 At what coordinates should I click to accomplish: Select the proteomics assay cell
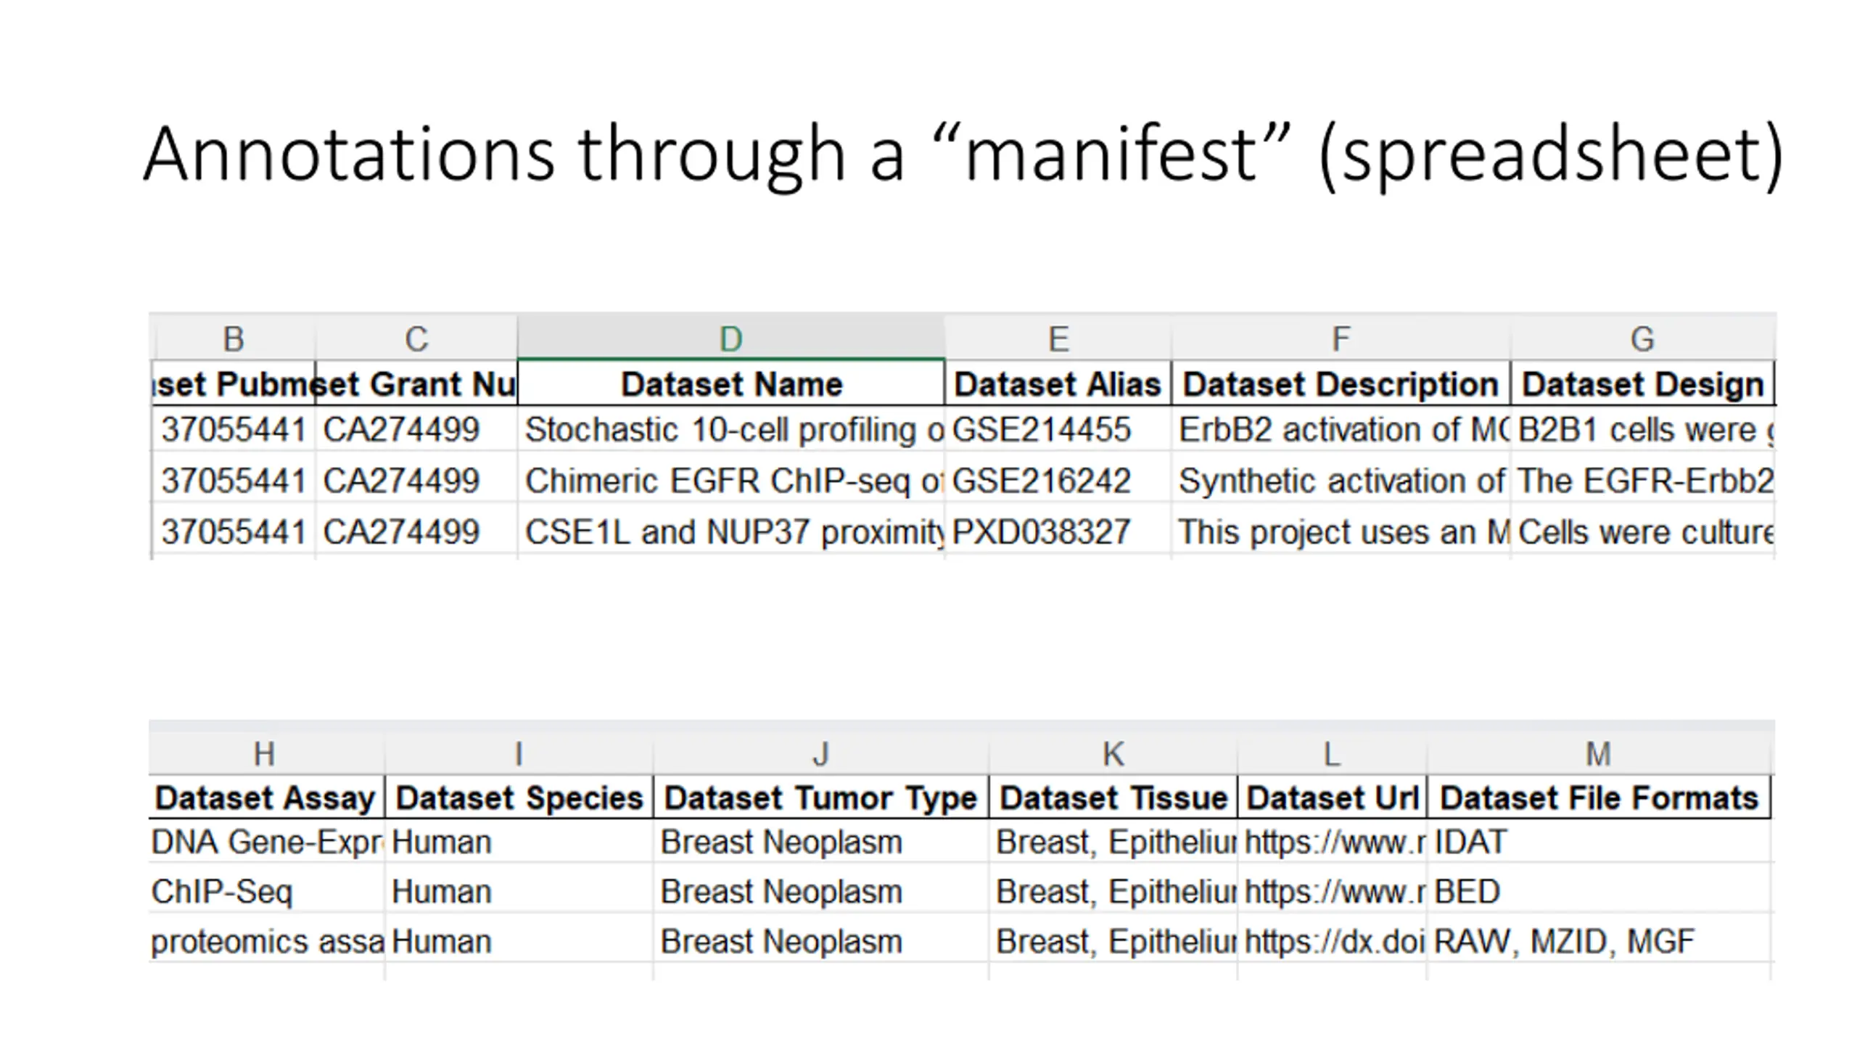click(267, 940)
